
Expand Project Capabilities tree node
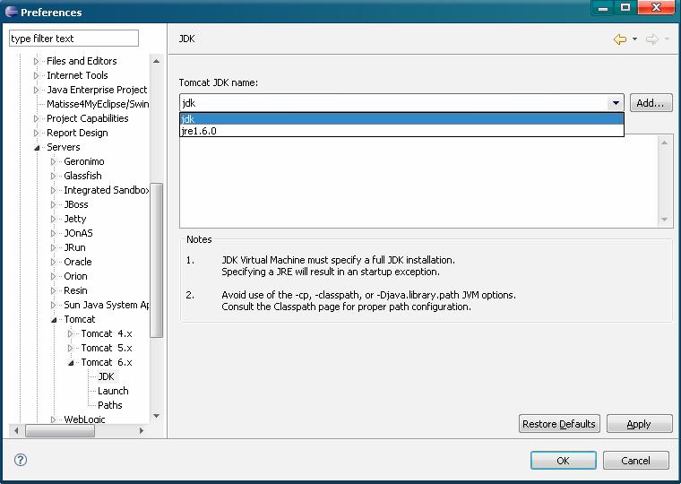pos(36,118)
